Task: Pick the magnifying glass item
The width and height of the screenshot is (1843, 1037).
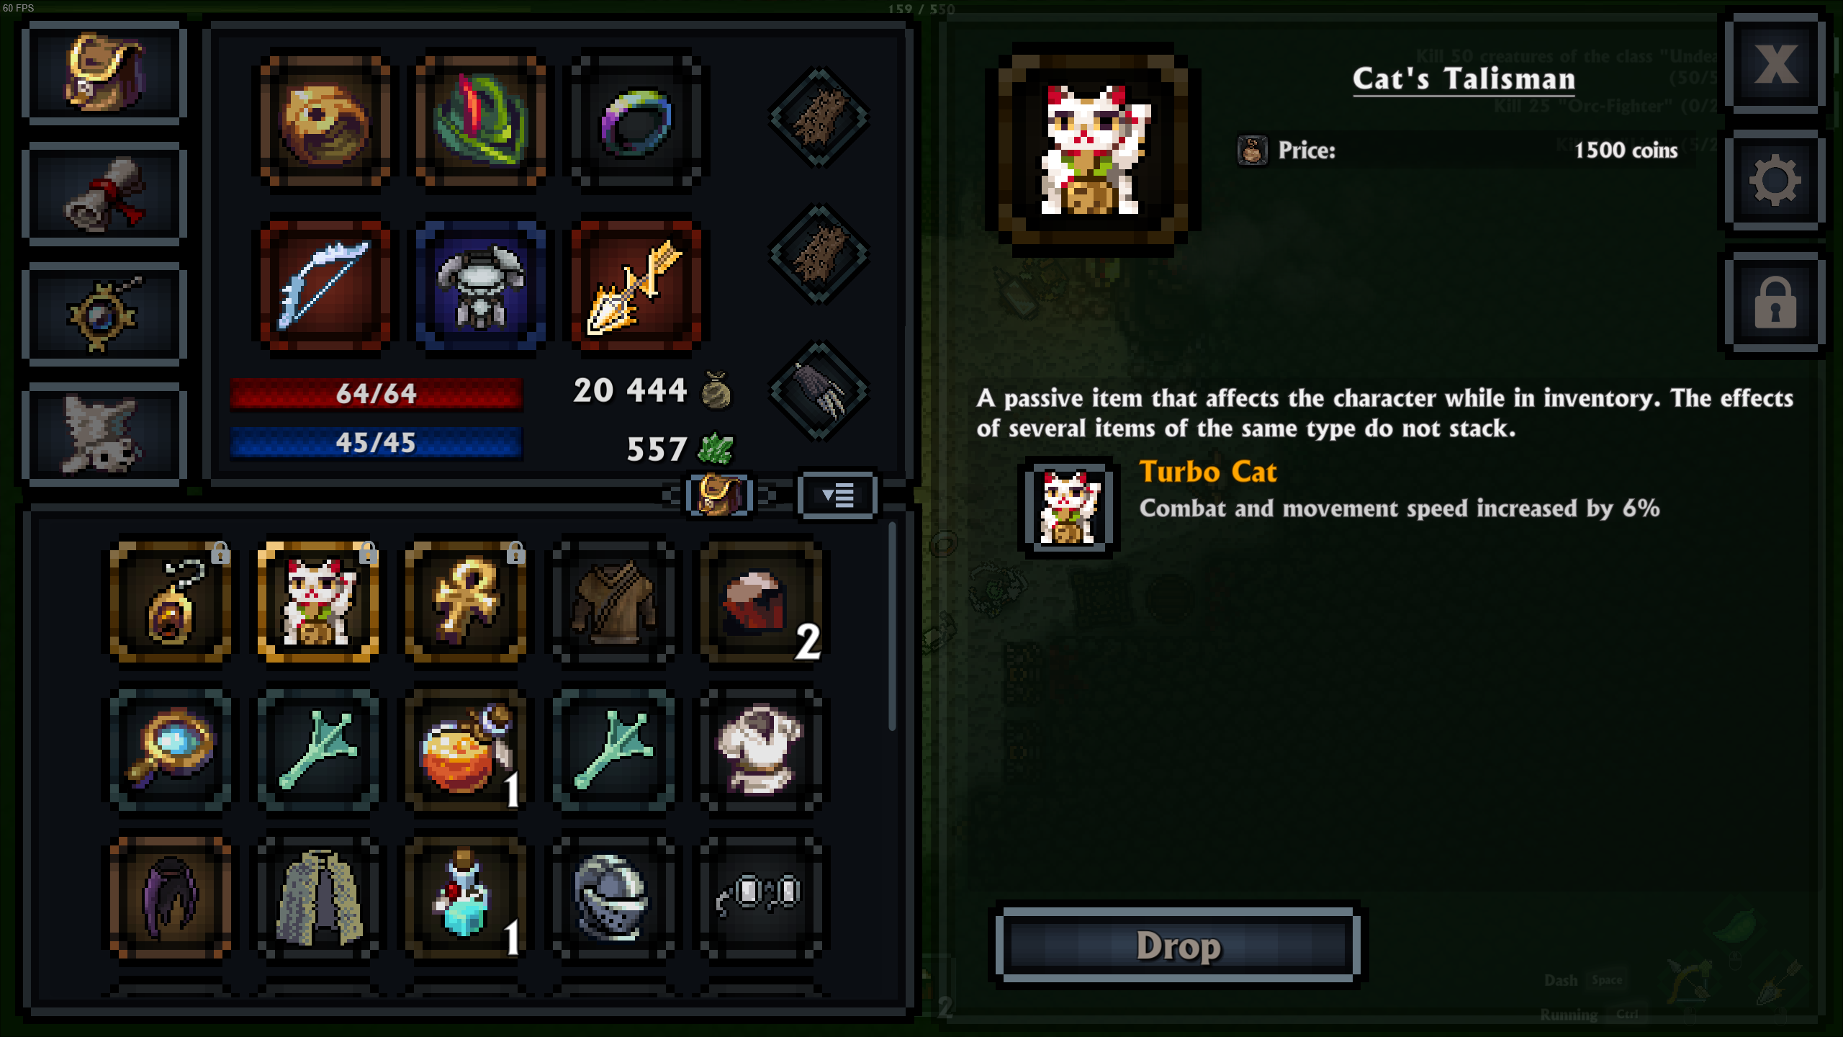Action: click(171, 750)
